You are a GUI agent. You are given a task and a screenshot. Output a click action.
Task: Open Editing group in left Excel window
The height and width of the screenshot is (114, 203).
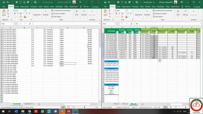click(x=84, y=13)
